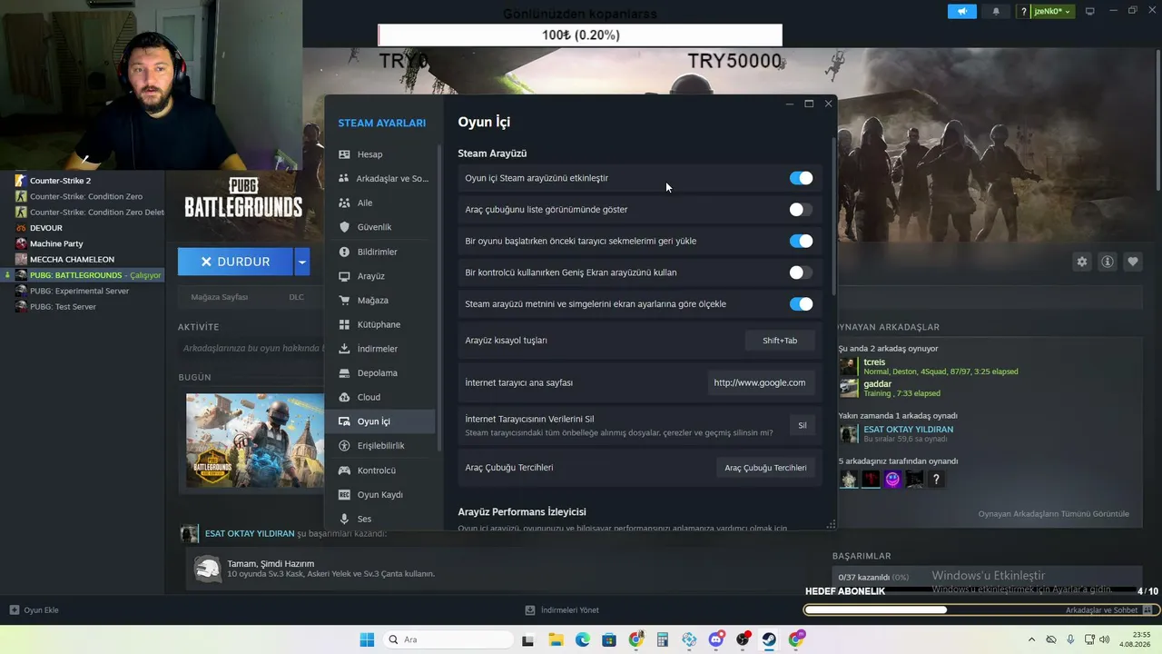The image size is (1162, 654).
Task: Change the Shift+Tab overlay shortcut key
Action: coord(780,341)
